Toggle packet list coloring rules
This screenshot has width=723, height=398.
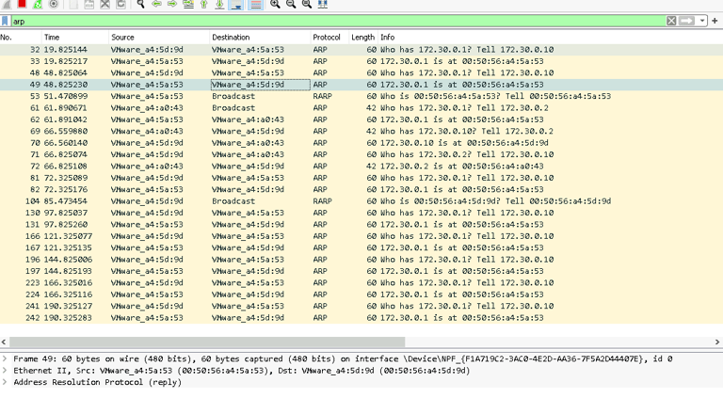click(255, 4)
